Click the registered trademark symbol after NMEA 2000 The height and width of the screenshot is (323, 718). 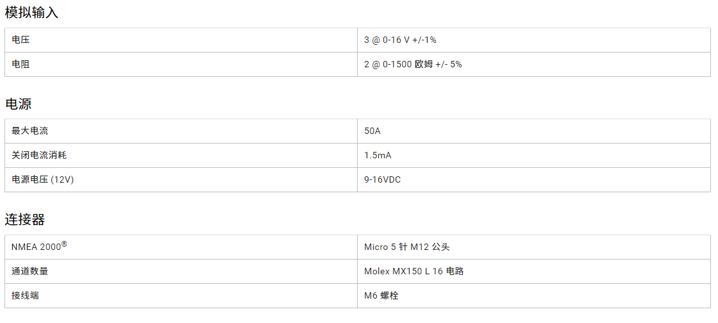tap(64, 244)
